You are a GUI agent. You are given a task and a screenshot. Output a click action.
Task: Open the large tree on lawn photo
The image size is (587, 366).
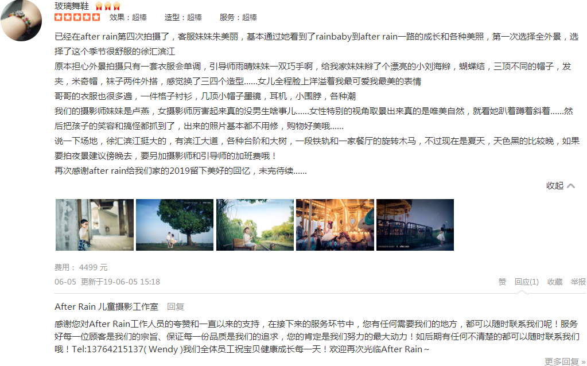[x=175, y=225]
